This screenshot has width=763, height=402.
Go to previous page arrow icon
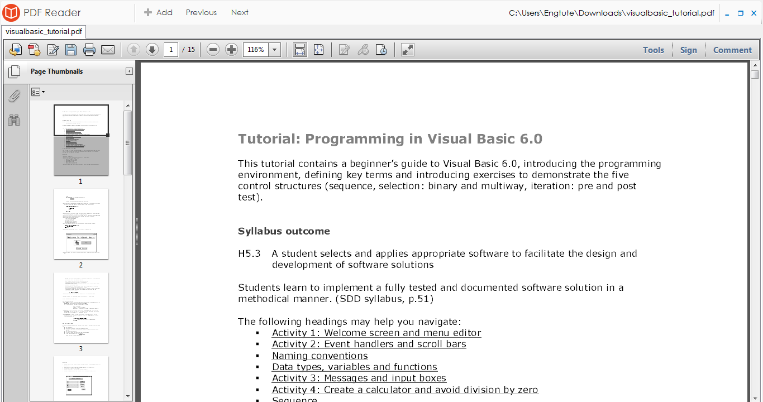click(133, 50)
